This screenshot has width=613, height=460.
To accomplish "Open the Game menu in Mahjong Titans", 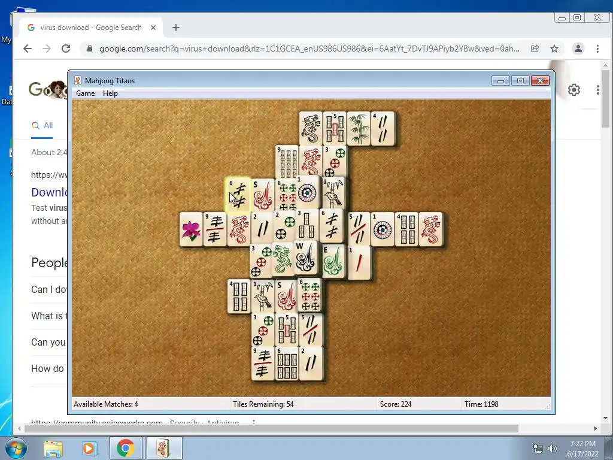I will [x=85, y=93].
